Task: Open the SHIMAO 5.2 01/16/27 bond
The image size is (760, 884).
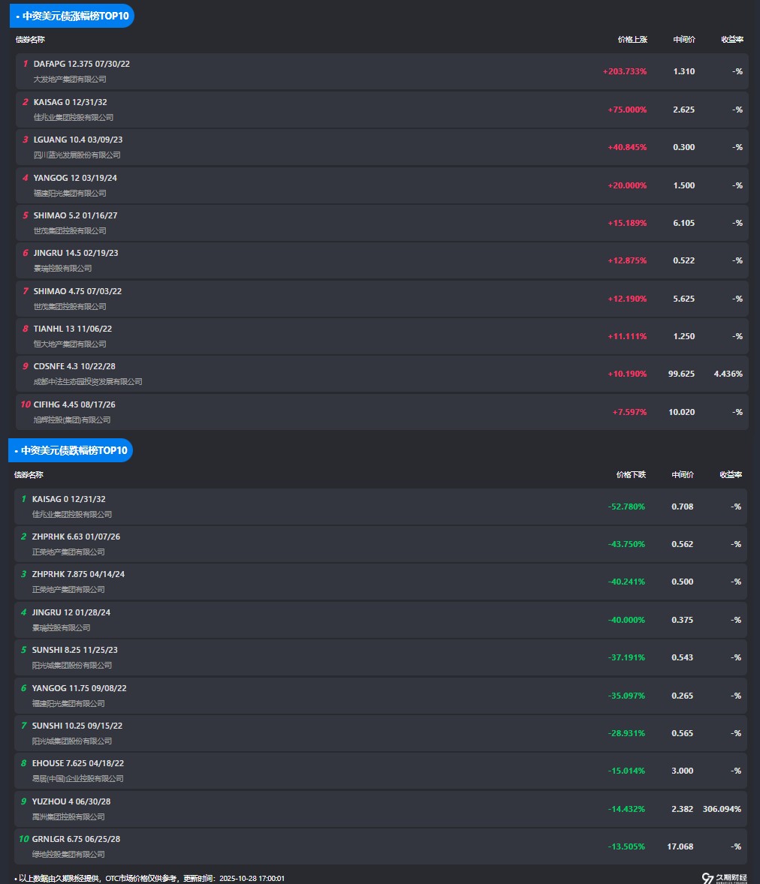Action: (75, 215)
